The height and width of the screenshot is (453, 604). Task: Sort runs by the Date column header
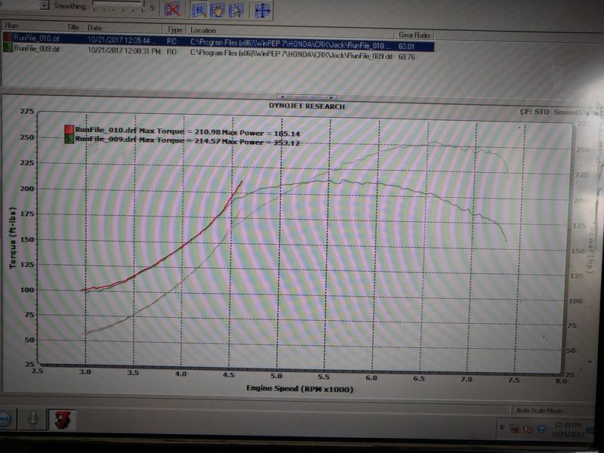[123, 28]
